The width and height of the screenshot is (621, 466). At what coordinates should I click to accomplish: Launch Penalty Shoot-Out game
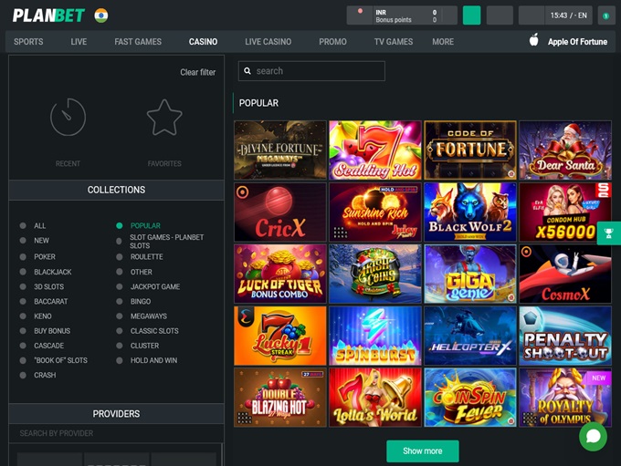(x=565, y=336)
